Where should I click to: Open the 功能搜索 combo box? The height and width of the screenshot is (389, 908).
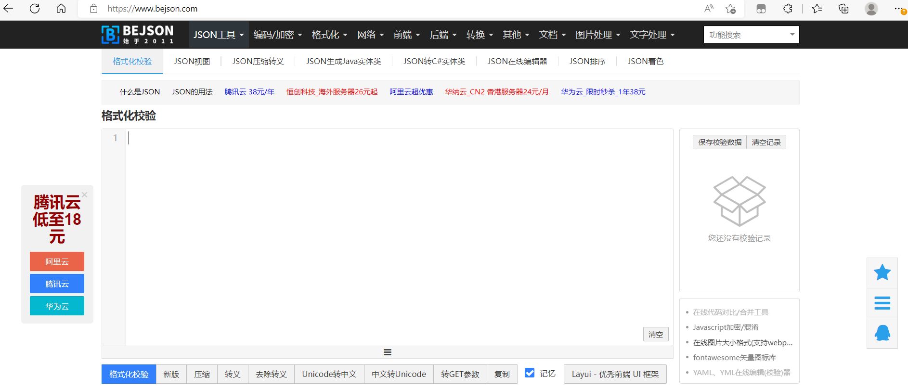(751, 35)
